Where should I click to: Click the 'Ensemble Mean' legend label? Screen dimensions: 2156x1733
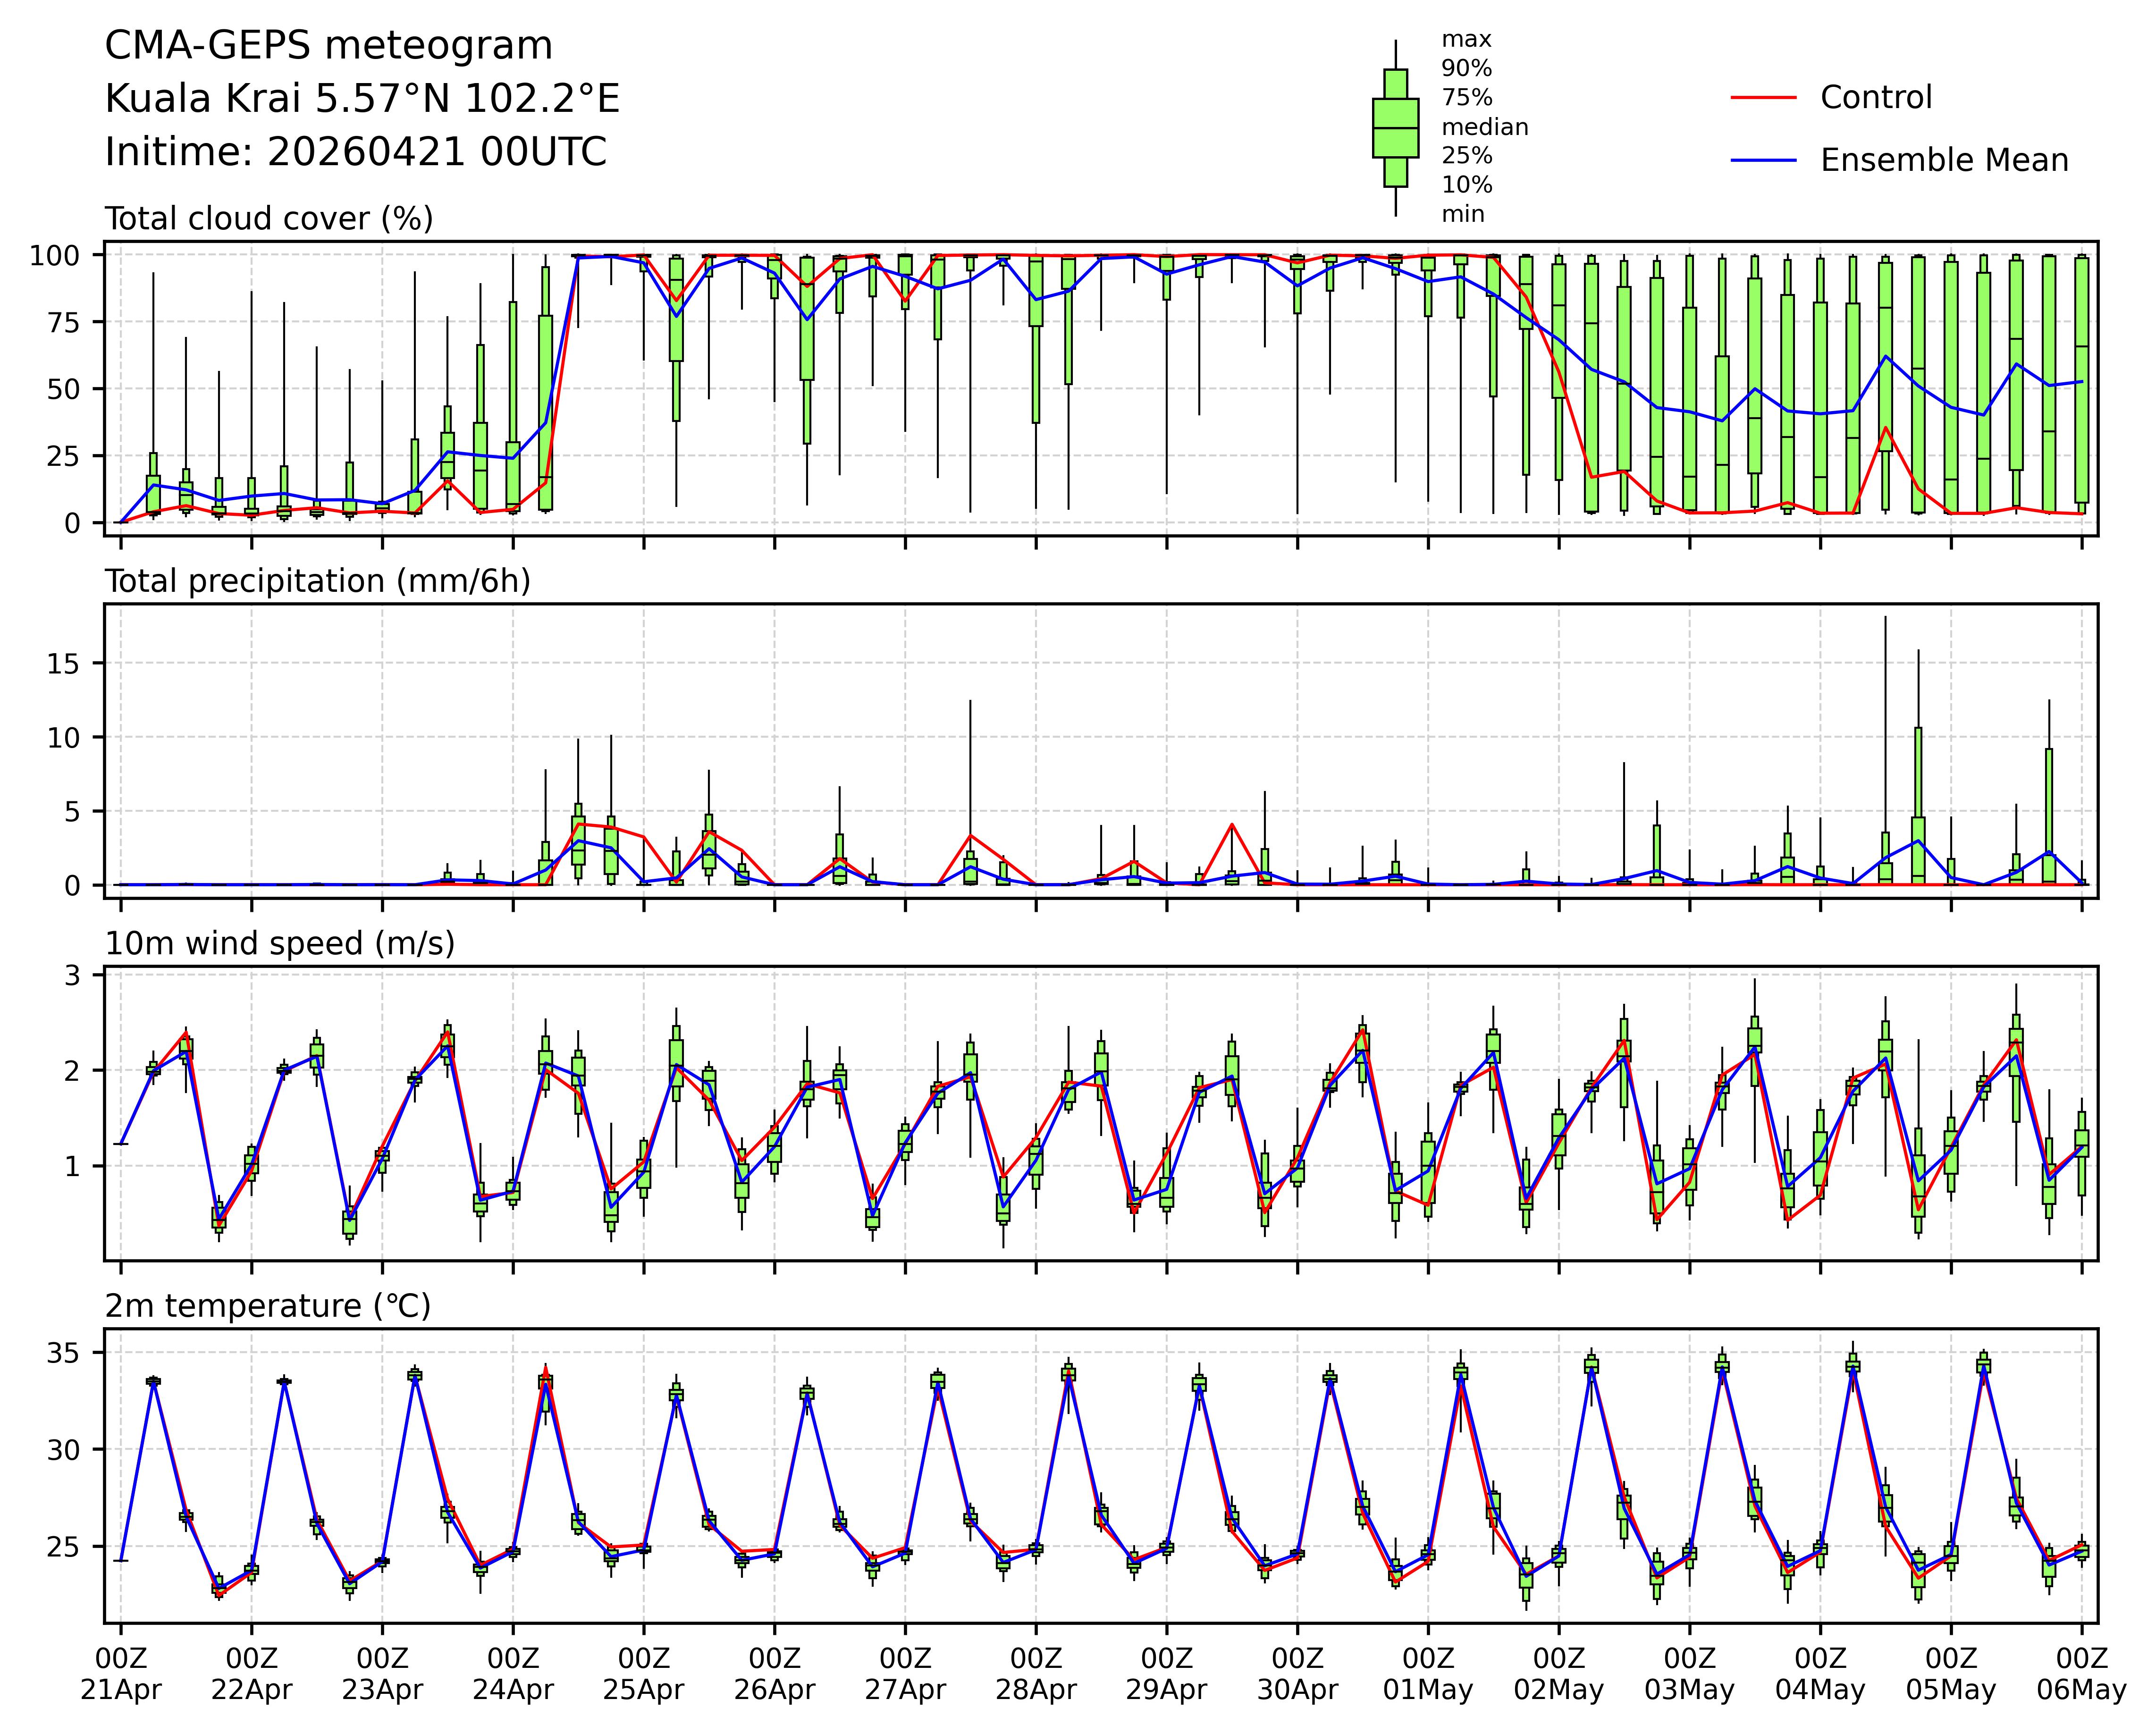1944,160
